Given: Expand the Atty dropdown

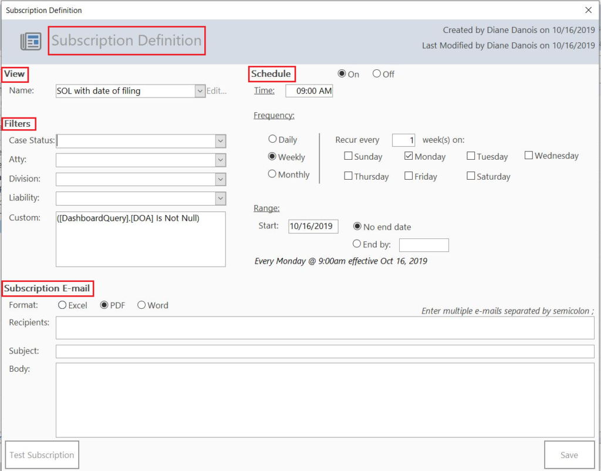Looking at the screenshot, I should pos(221,160).
